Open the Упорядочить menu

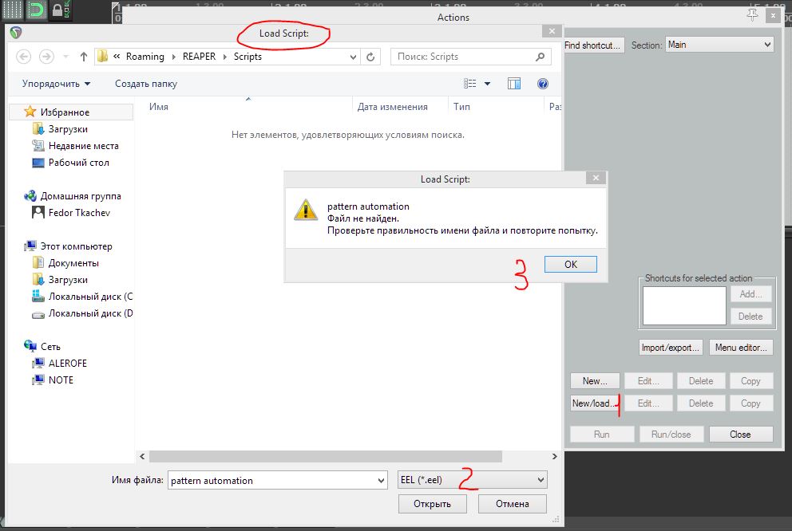click(56, 84)
